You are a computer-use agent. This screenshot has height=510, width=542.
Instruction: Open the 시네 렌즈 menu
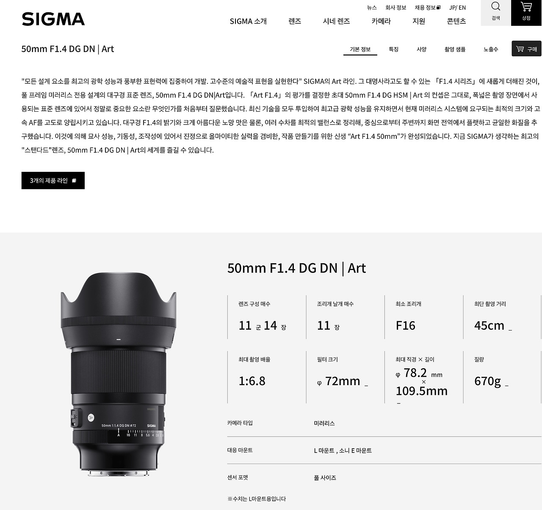[336, 21]
